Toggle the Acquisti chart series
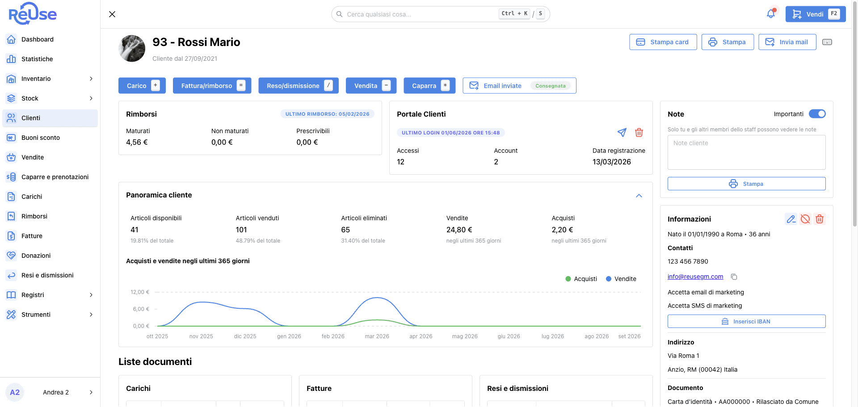Image resolution: width=858 pixels, height=407 pixels. click(x=581, y=279)
